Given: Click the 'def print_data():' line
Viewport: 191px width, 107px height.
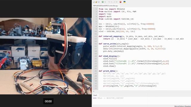Looking at the screenshot, I should point(108,71).
